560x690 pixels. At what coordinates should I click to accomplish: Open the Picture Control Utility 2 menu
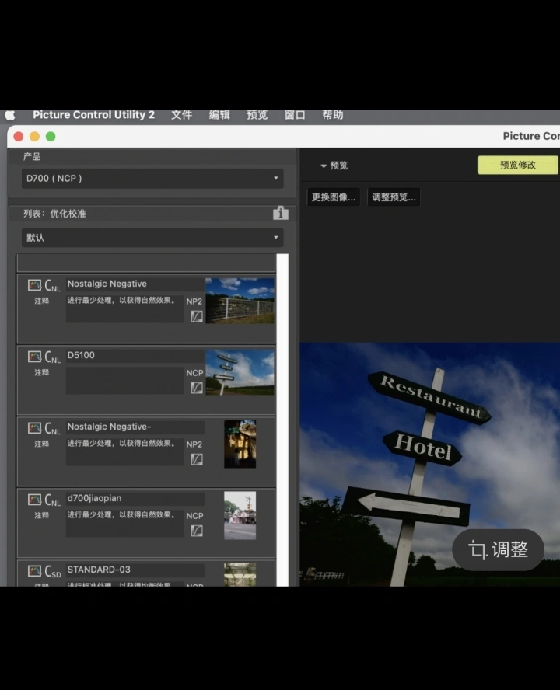[x=93, y=115]
